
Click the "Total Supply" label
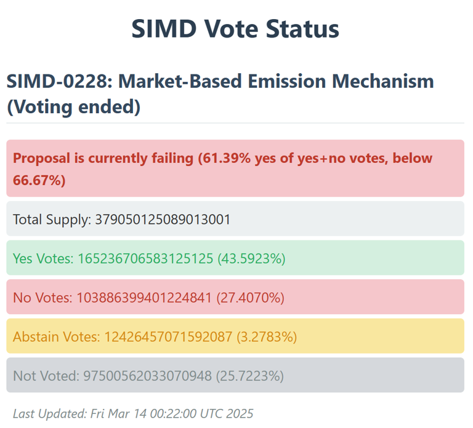pyautogui.click(x=51, y=219)
